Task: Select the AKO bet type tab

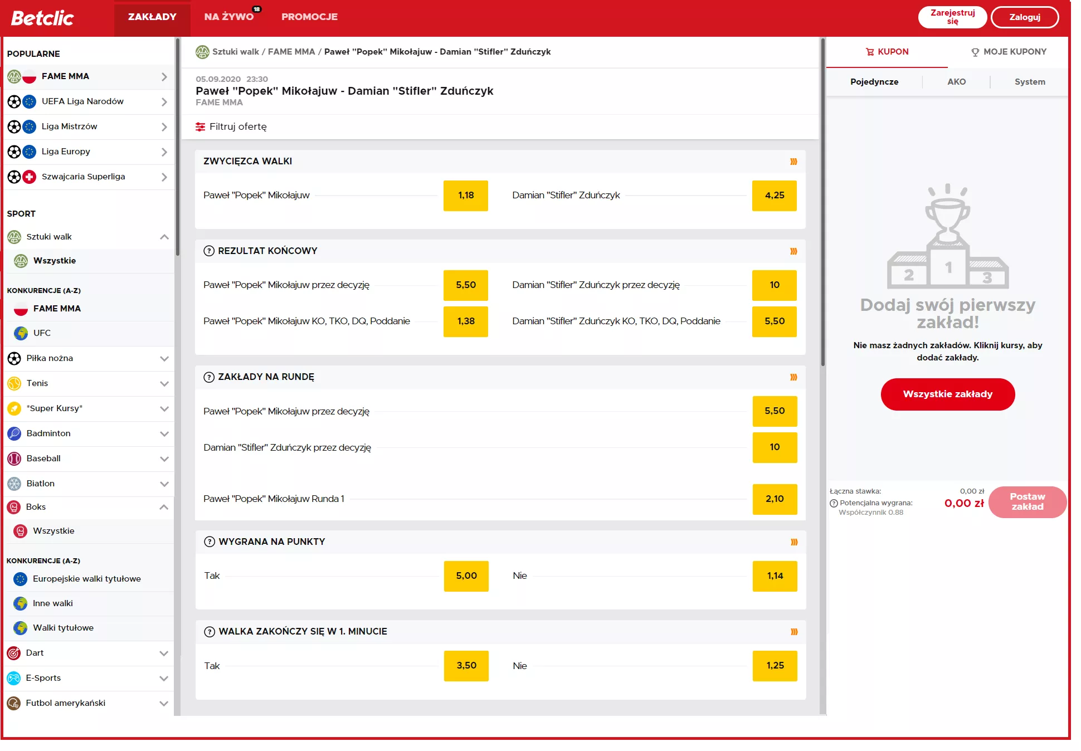Action: pos(957,82)
